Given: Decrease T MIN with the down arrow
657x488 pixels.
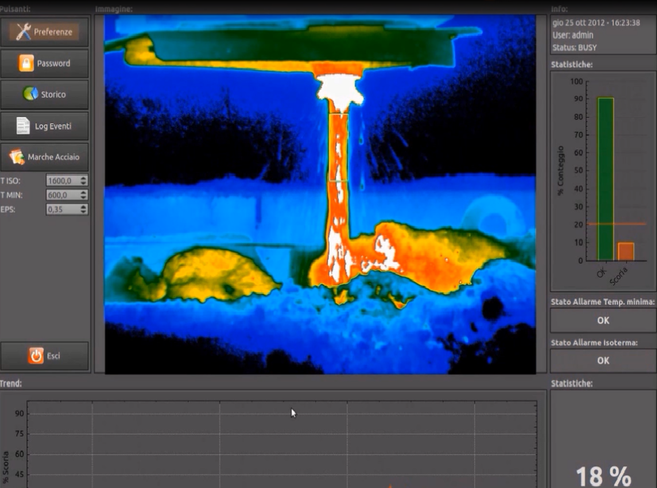Looking at the screenshot, I should [83, 197].
